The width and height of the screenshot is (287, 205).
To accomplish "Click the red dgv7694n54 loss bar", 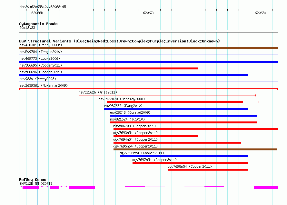I will (x=177, y=143).
